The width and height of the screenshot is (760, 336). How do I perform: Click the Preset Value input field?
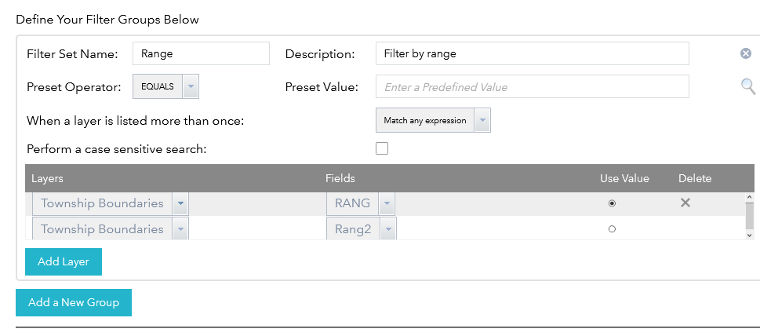pos(532,86)
